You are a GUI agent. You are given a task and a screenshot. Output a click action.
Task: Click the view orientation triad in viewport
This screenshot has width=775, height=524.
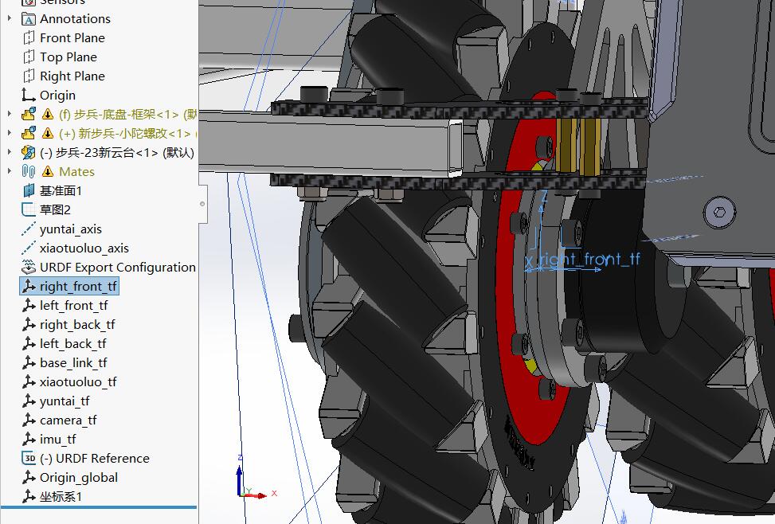point(244,484)
